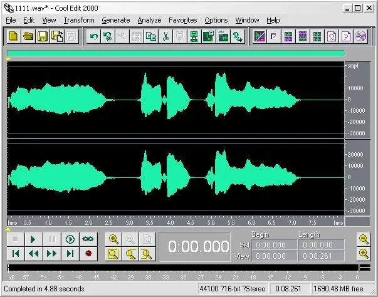Click the P filter icon

click(346, 36)
